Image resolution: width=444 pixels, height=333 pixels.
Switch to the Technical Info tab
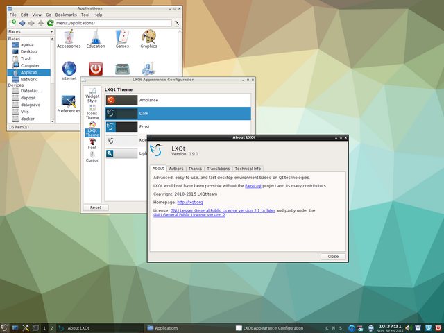248,169
